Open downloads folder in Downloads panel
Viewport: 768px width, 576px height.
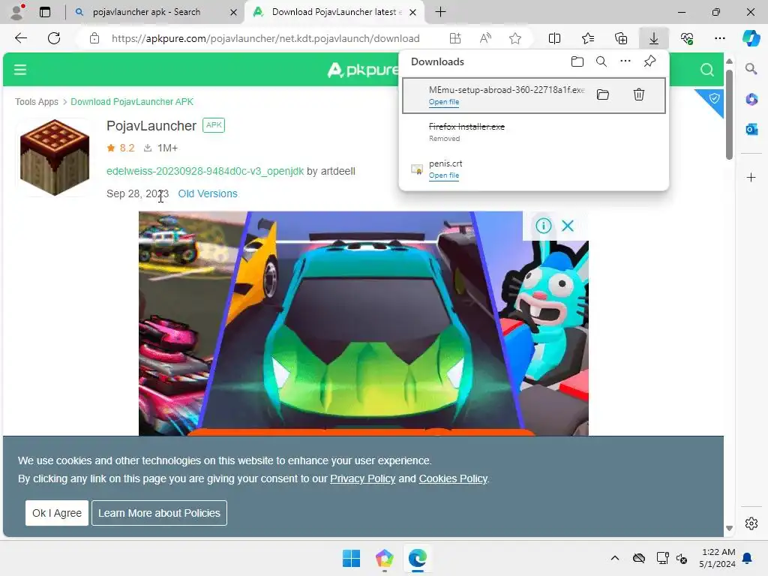point(577,61)
